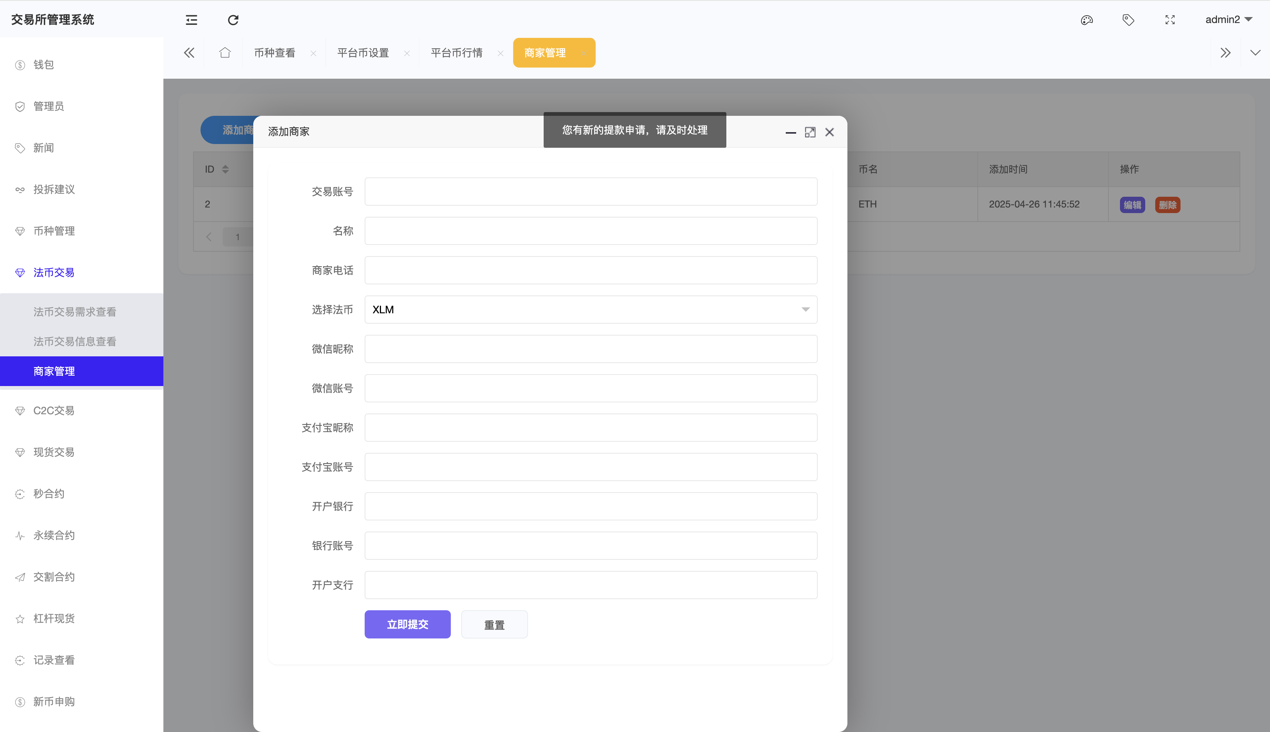Focus the 商家电话 input field
Viewport: 1270px width, 732px height.
pyautogui.click(x=591, y=271)
